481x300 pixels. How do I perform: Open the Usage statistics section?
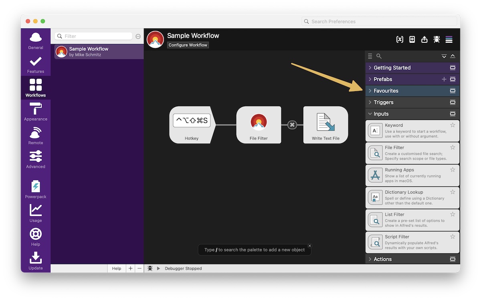coord(36,213)
